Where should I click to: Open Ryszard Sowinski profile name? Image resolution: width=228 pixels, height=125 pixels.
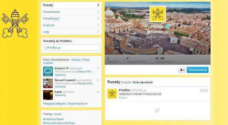pos(65,80)
